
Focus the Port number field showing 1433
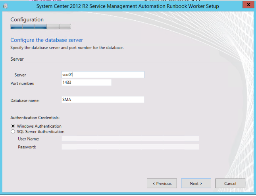[86, 83]
